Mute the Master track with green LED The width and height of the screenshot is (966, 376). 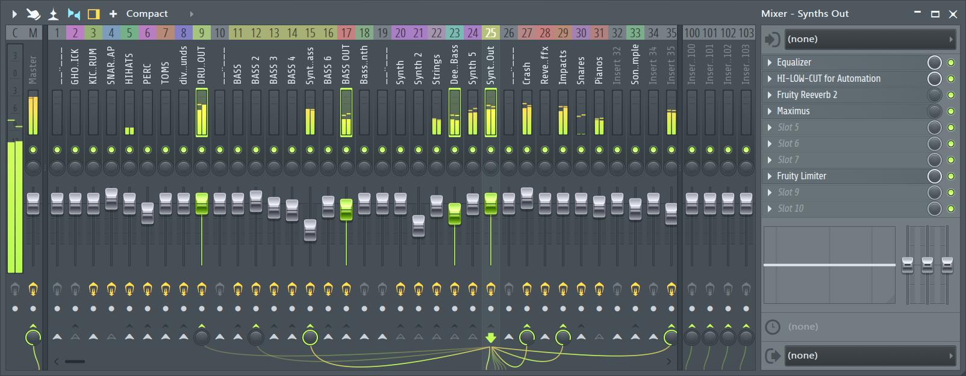pos(33,150)
